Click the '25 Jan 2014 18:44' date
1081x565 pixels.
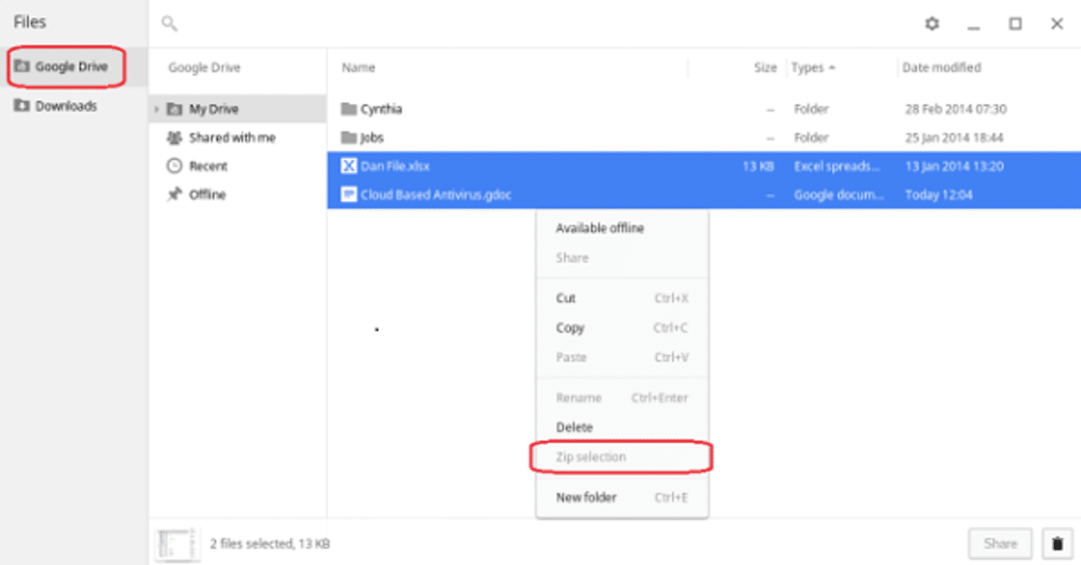953,138
